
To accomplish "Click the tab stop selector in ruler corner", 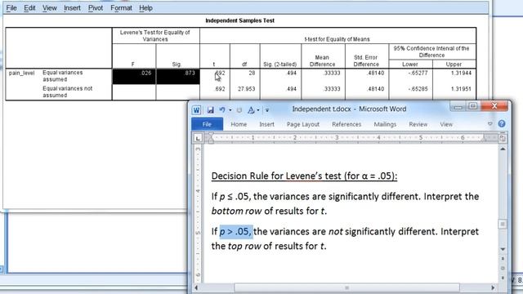I will [198, 138].
